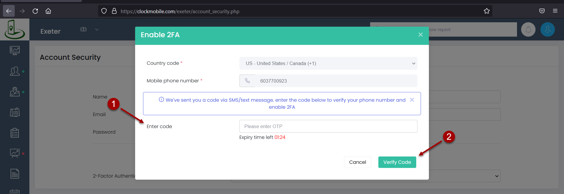The width and height of the screenshot is (564, 194).
Task: Click the Please enter OTP field
Action: pyautogui.click(x=328, y=126)
